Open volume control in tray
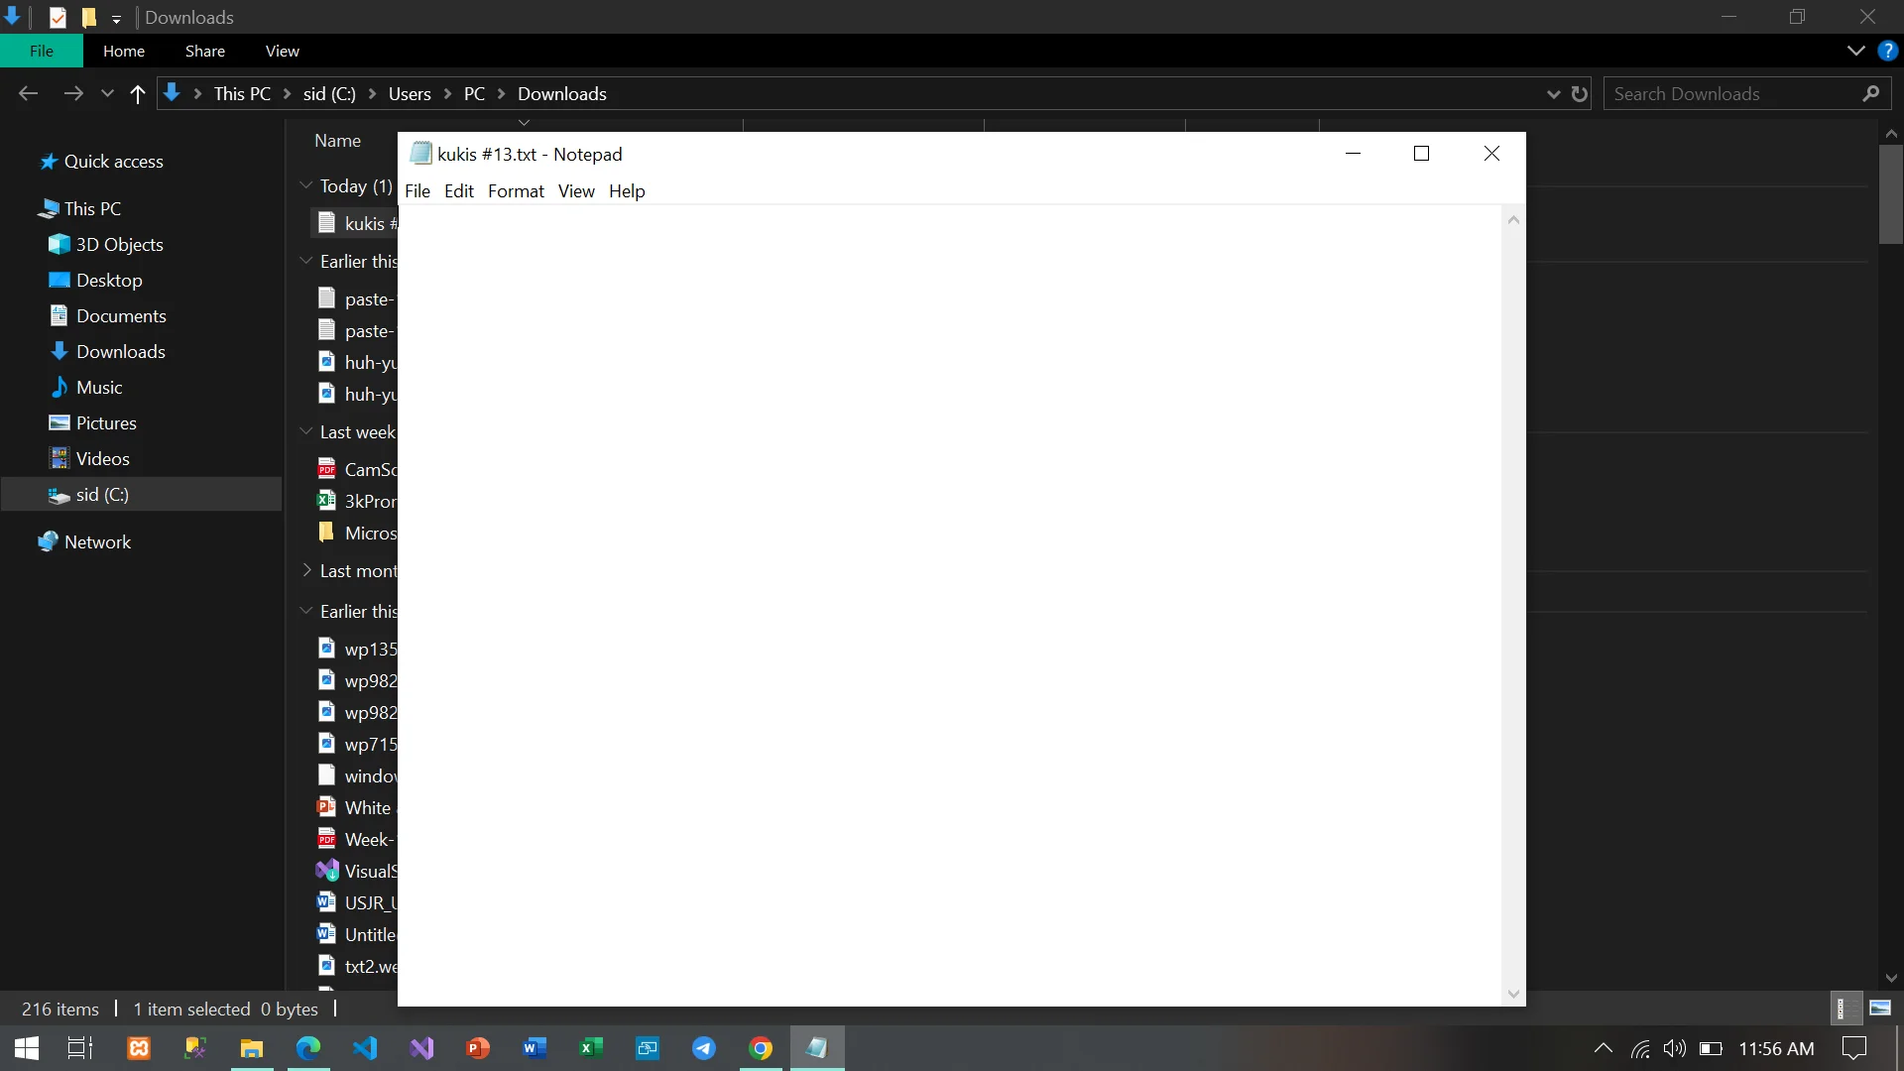Screen dimensions: 1904x1071 pyautogui.click(x=1675, y=1049)
